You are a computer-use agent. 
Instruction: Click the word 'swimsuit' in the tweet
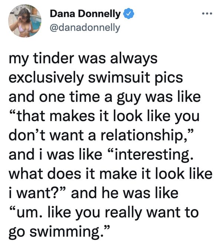point(119,77)
